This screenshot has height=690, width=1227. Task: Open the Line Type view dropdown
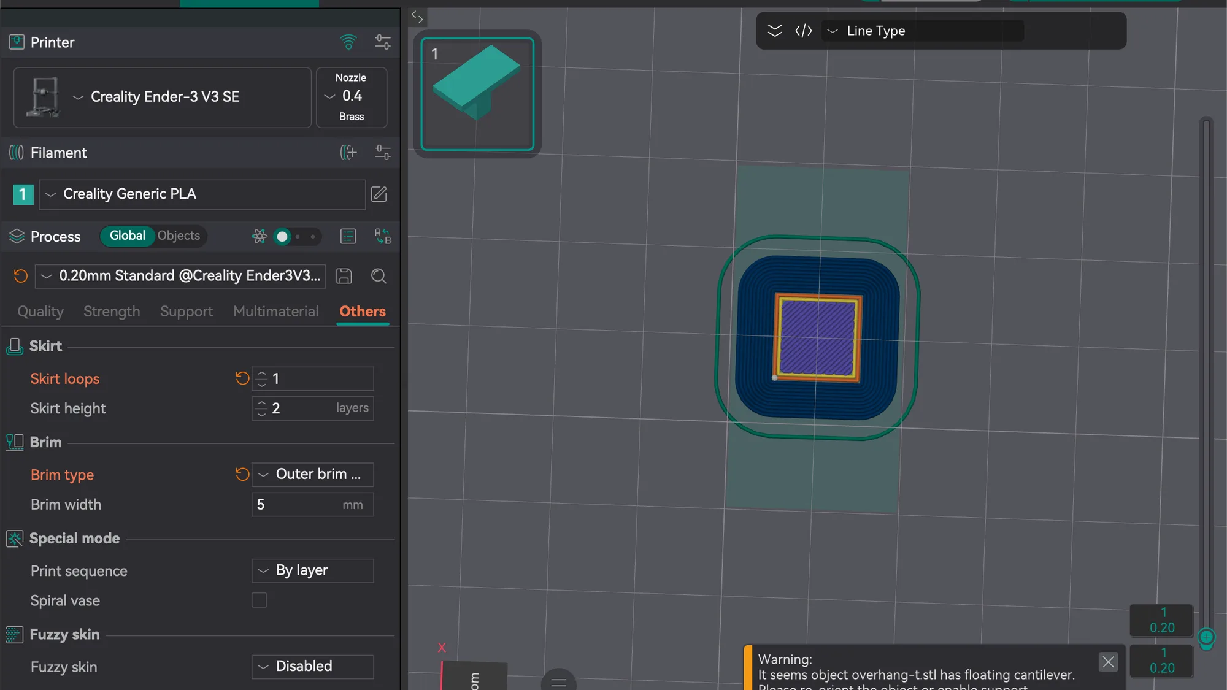[x=923, y=31]
